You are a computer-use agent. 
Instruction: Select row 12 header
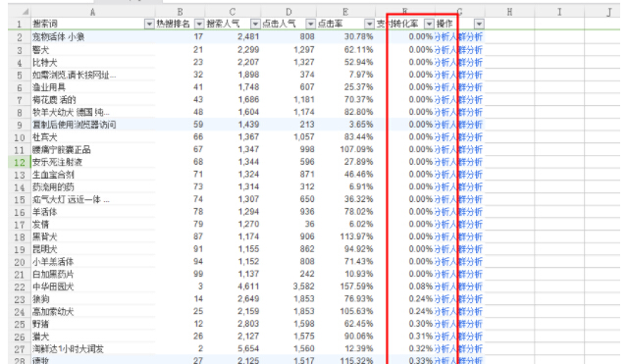[x=20, y=162]
